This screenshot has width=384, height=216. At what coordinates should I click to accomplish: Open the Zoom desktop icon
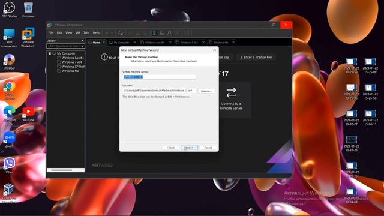(10, 140)
